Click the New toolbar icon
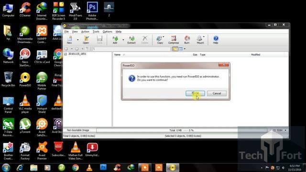Viewport: 306px width, 172px height. 69,40
